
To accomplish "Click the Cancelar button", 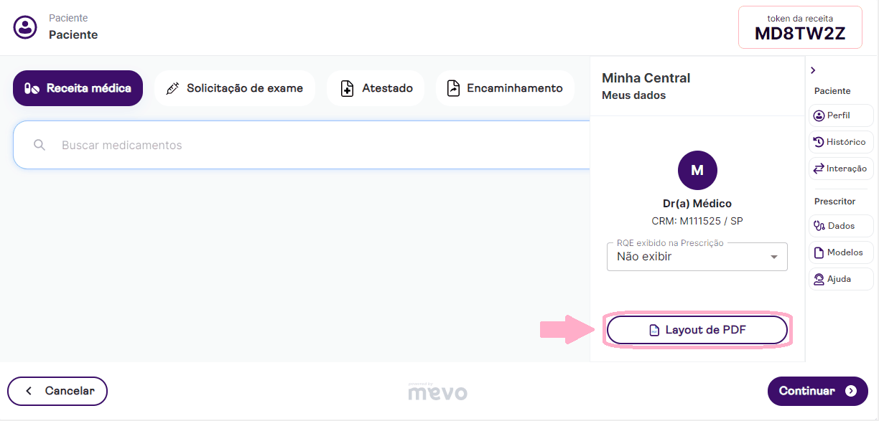I will coord(57,391).
